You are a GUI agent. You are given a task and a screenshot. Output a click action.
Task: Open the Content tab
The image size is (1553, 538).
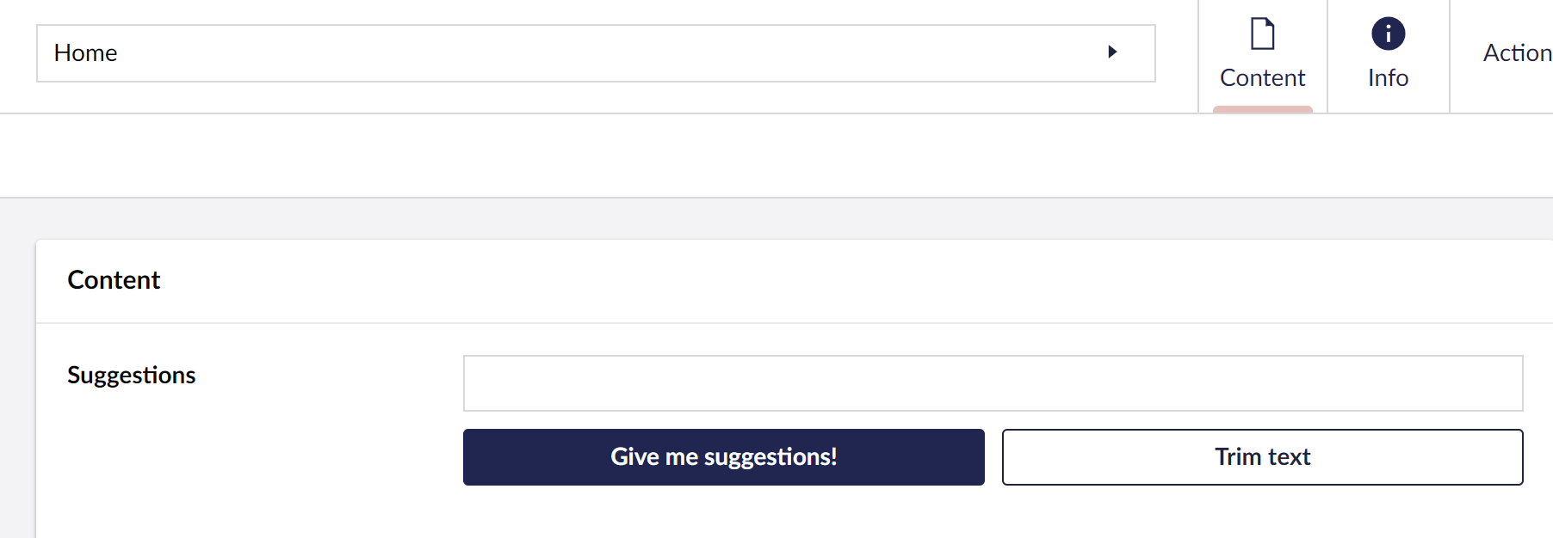tap(1262, 57)
